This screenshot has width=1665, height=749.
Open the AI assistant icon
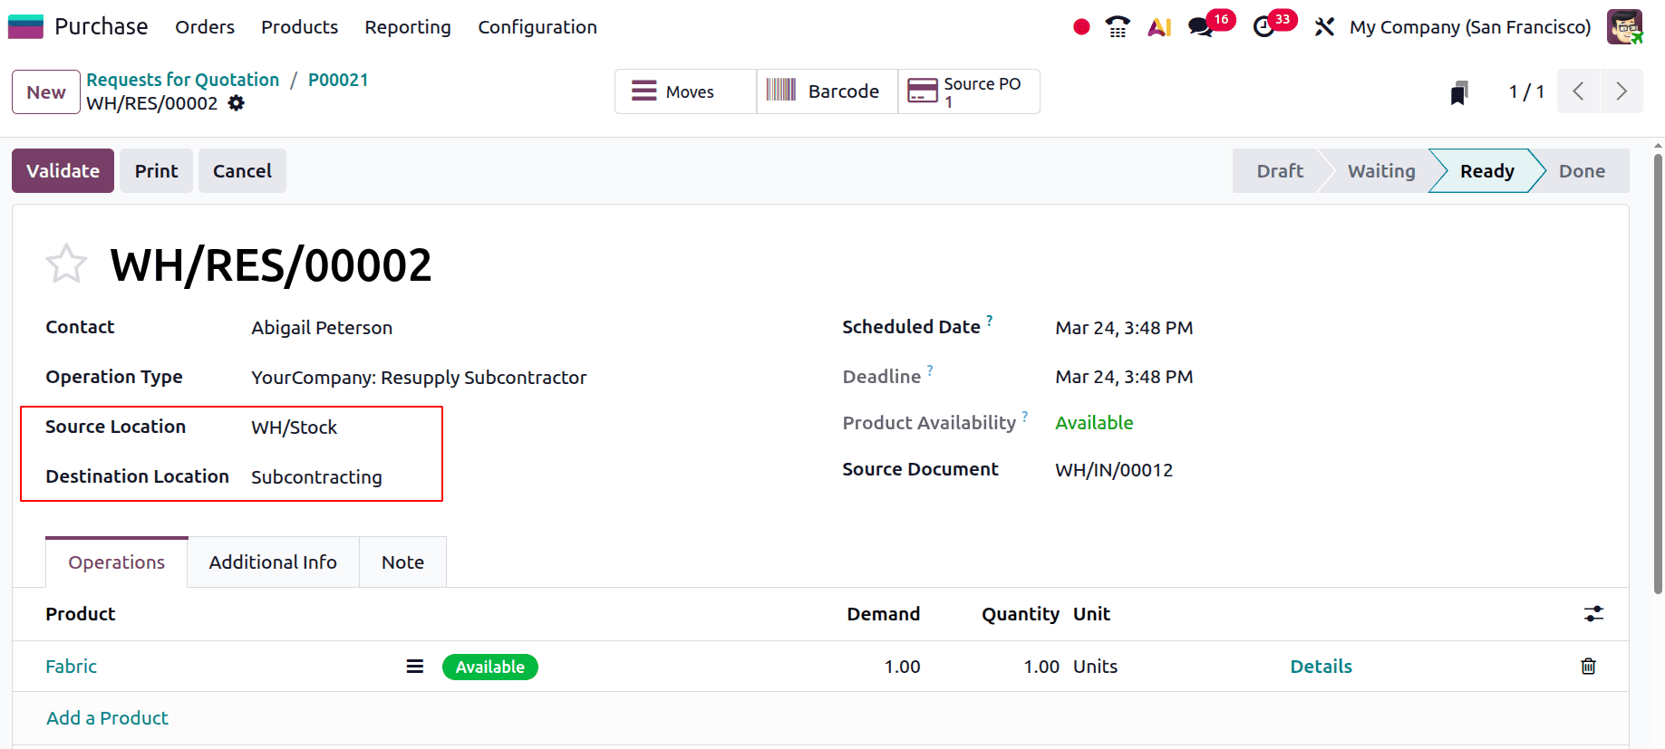click(1159, 27)
